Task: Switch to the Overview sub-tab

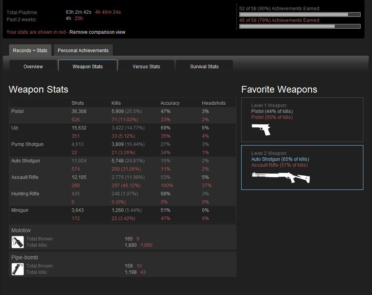Action: tap(33, 66)
